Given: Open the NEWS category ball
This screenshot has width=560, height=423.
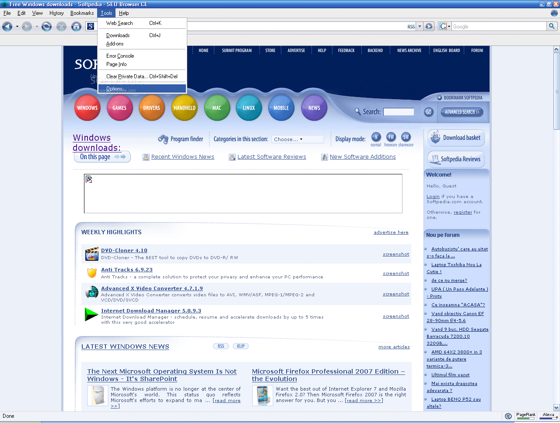Looking at the screenshot, I should (314, 107).
